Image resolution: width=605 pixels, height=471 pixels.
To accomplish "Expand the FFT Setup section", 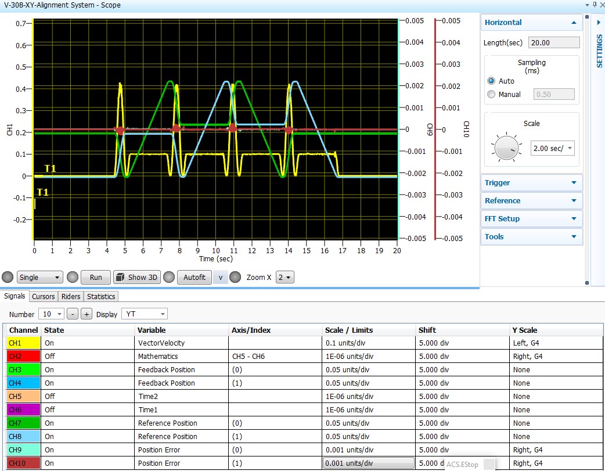I will 531,218.
